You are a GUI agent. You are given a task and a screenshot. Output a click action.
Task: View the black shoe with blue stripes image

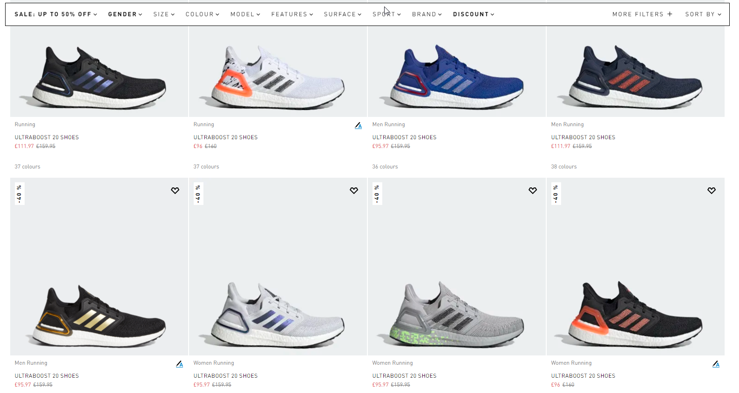[99, 71]
